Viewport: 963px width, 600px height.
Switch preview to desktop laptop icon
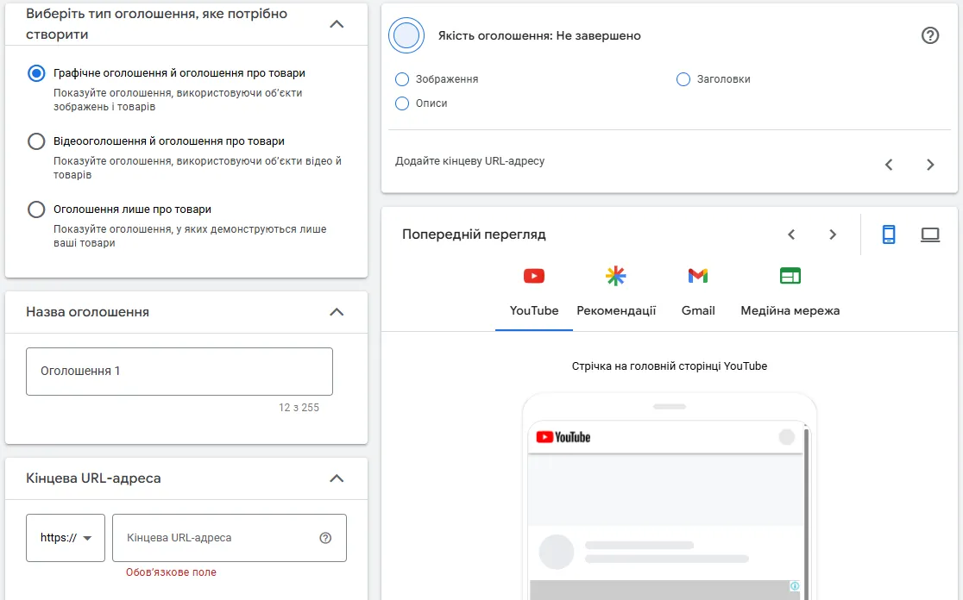(930, 234)
